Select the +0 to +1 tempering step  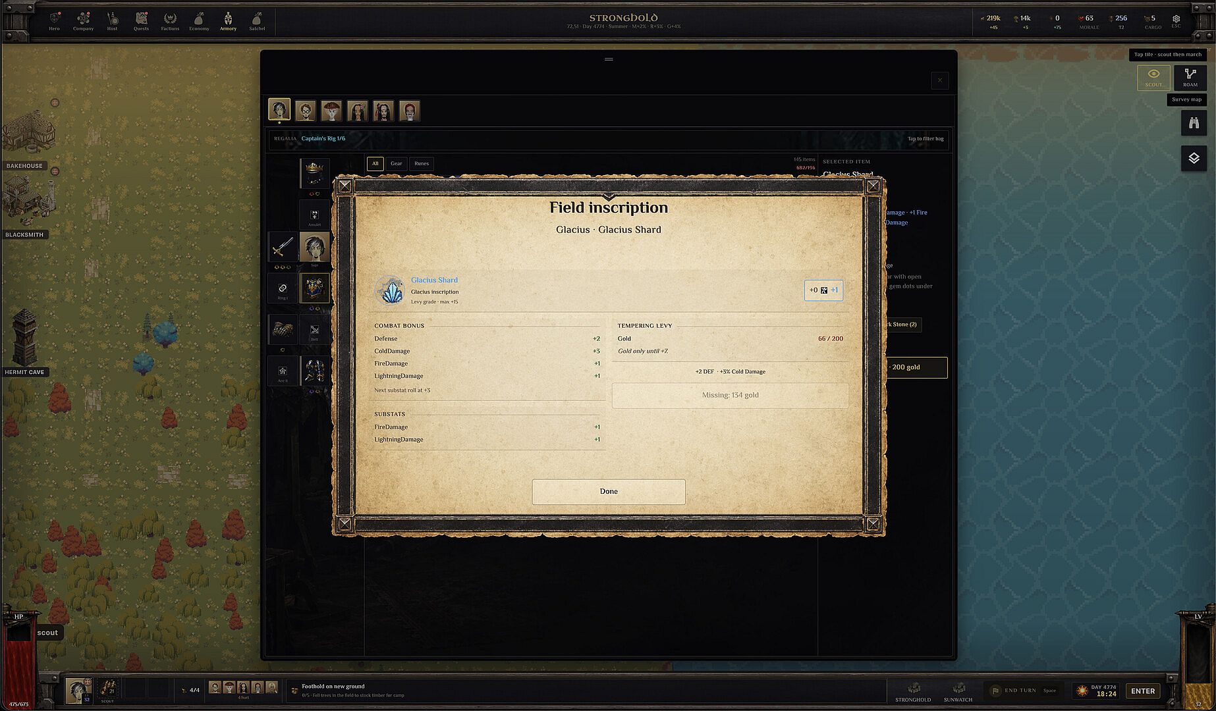pyautogui.click(x=823, y=290)
